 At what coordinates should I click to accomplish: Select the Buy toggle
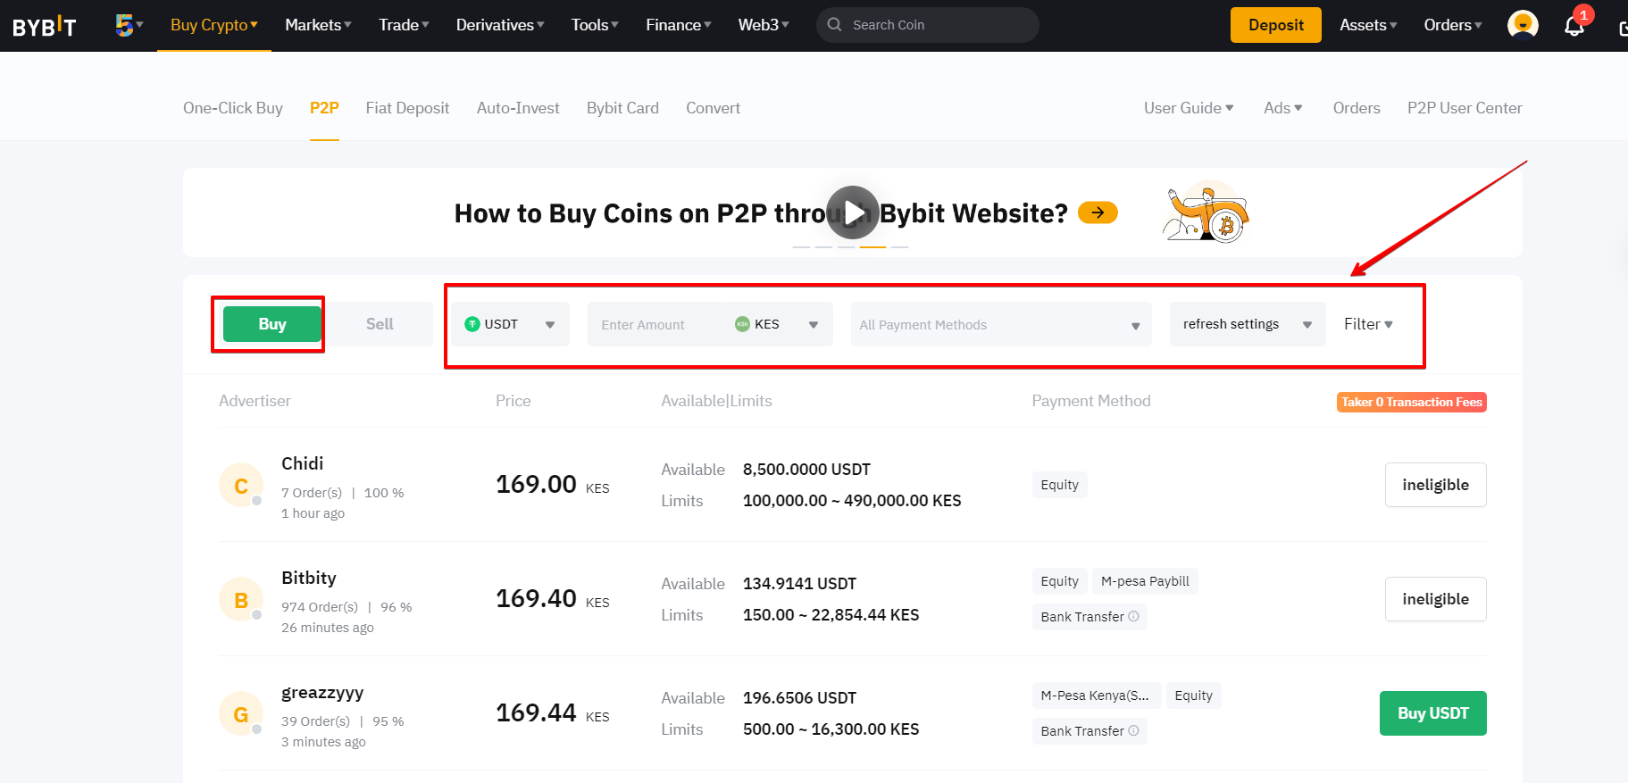[x=271, y=324]
